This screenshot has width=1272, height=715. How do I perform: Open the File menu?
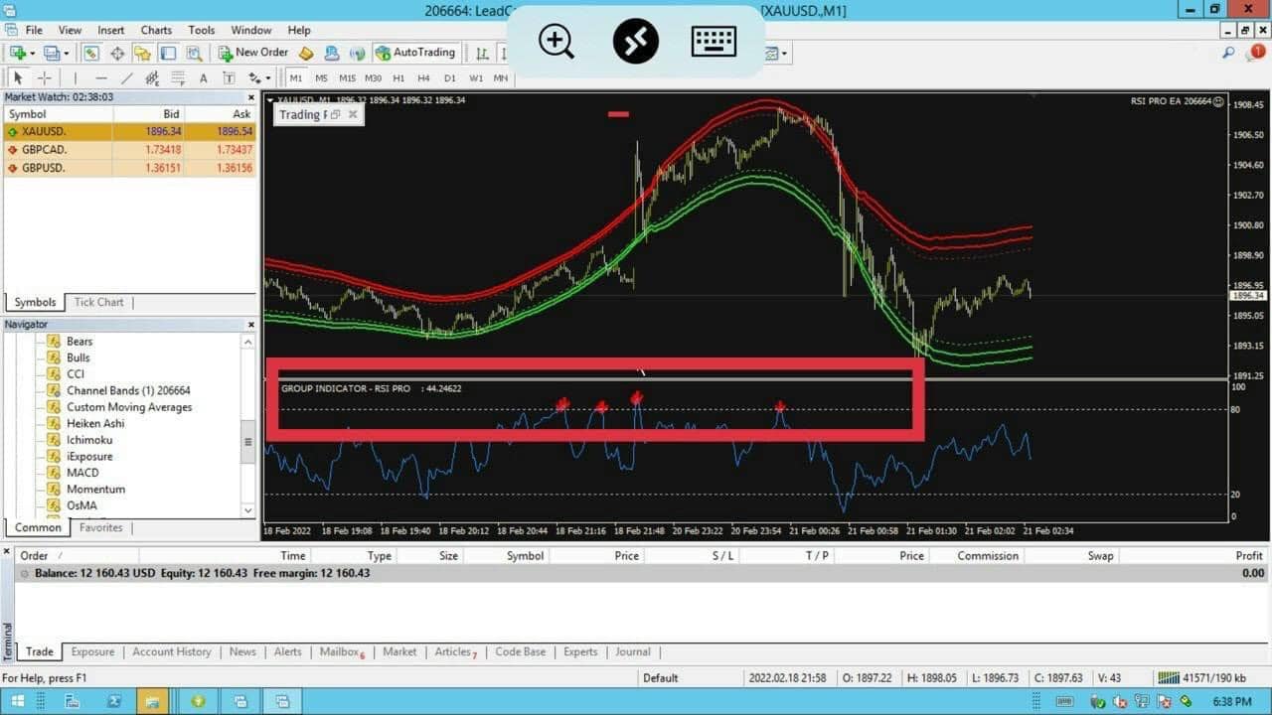(x=33, y=30)
